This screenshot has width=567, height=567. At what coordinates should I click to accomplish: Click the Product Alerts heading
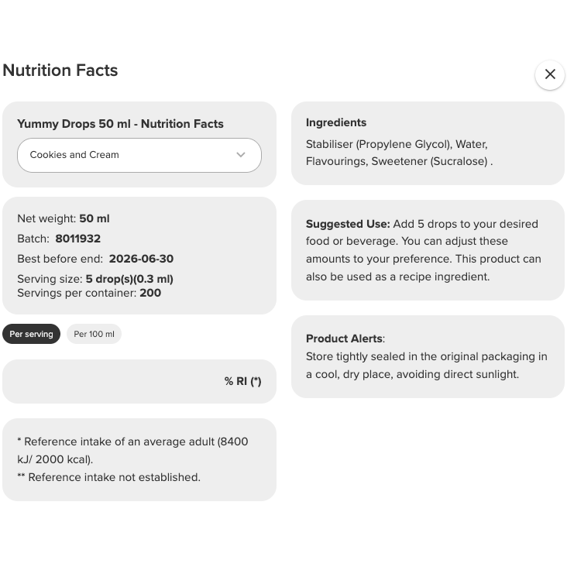(x=344, y=338)
